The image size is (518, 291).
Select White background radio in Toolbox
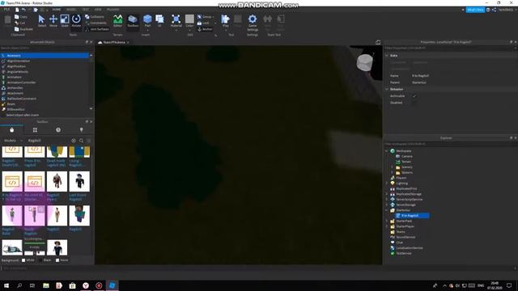23,260
